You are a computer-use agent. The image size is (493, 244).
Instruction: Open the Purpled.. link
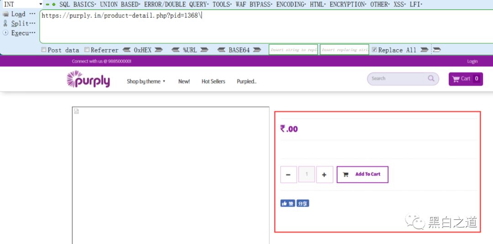[246, 81]
